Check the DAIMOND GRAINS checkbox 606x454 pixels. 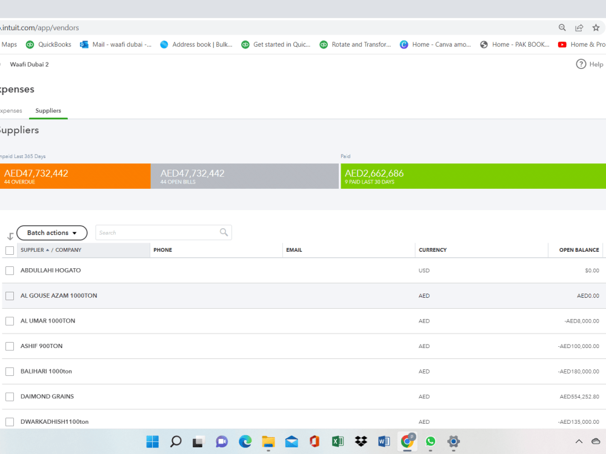10,396
